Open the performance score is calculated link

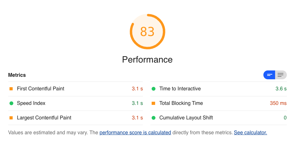click(x=135, y=133)
